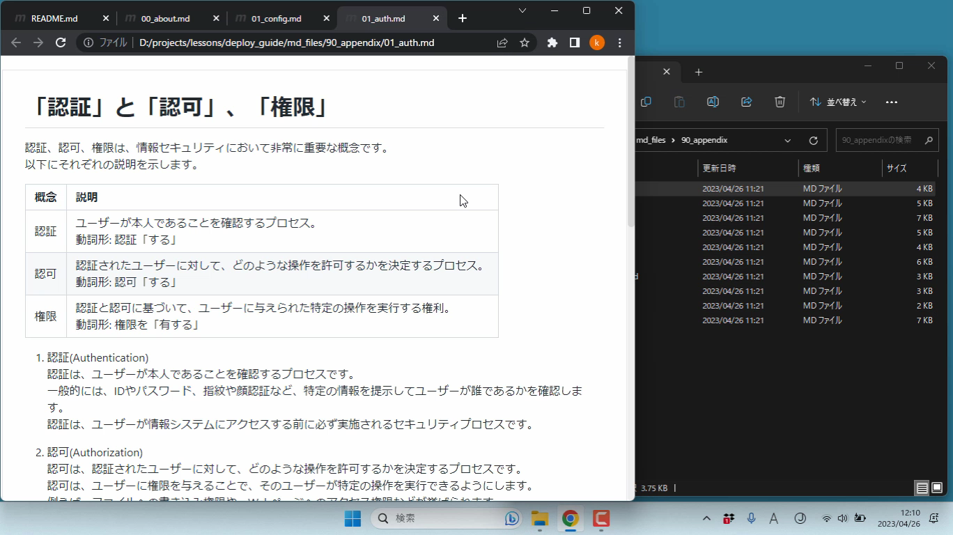Switch to details view layout
The height and width of the screenshot is (535, 953).
tap(922, 488)
